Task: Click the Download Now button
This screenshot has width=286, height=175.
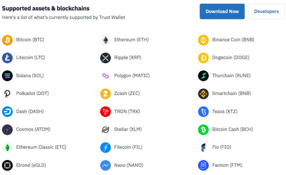Action: 222,12
